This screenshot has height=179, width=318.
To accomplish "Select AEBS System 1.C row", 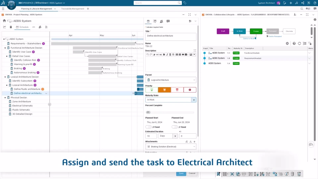I will click(255, 53).
